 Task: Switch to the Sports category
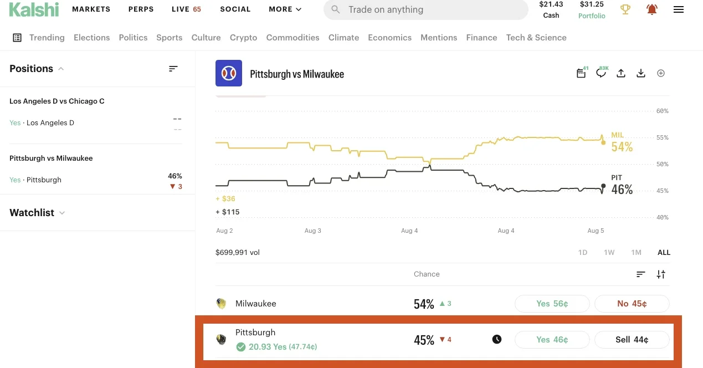click(x=170, y=38)
